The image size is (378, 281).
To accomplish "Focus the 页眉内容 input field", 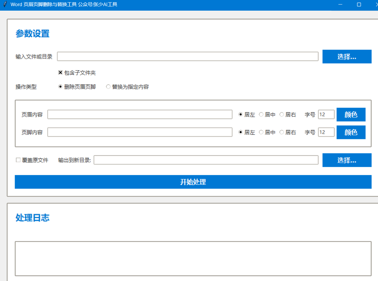I will pyautogui.click(x=140, y=114).
